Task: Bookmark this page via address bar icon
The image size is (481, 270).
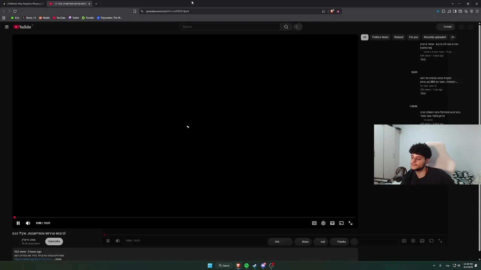Action: 135,11
